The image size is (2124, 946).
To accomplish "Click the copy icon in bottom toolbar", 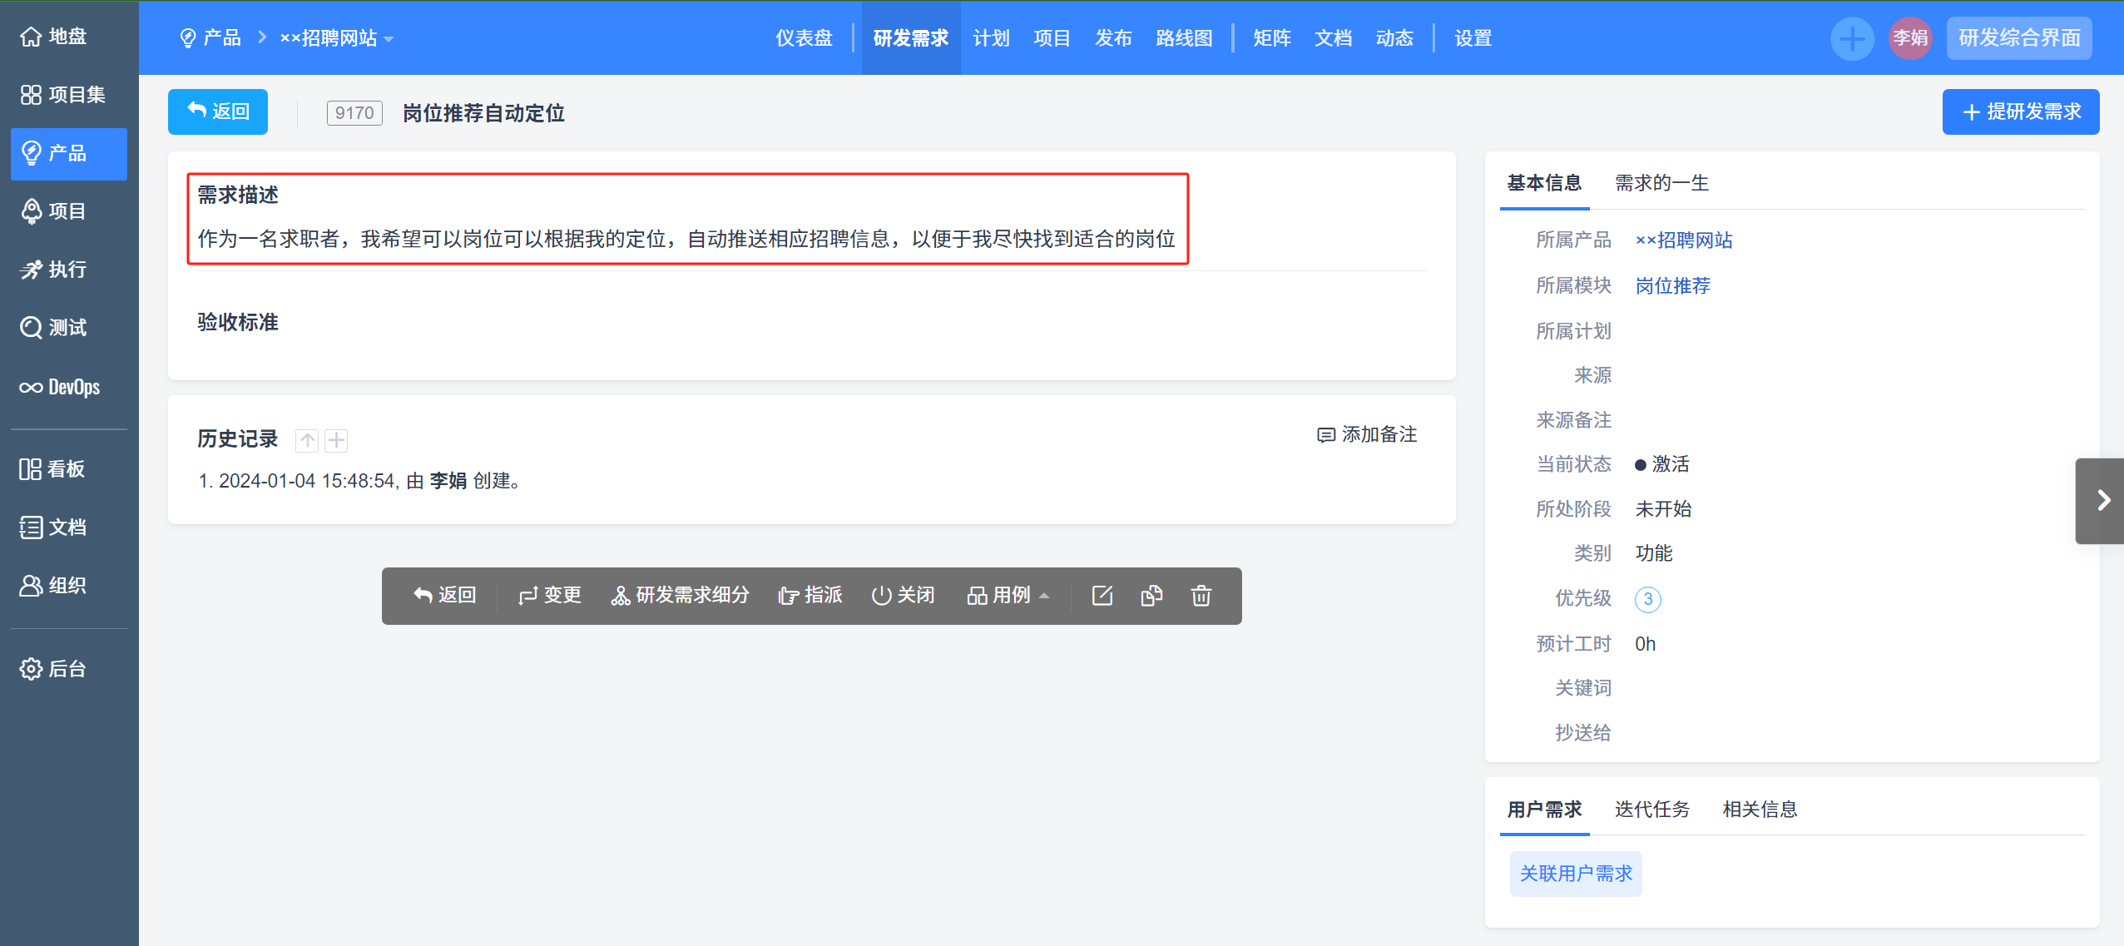I will (1151, 595).
